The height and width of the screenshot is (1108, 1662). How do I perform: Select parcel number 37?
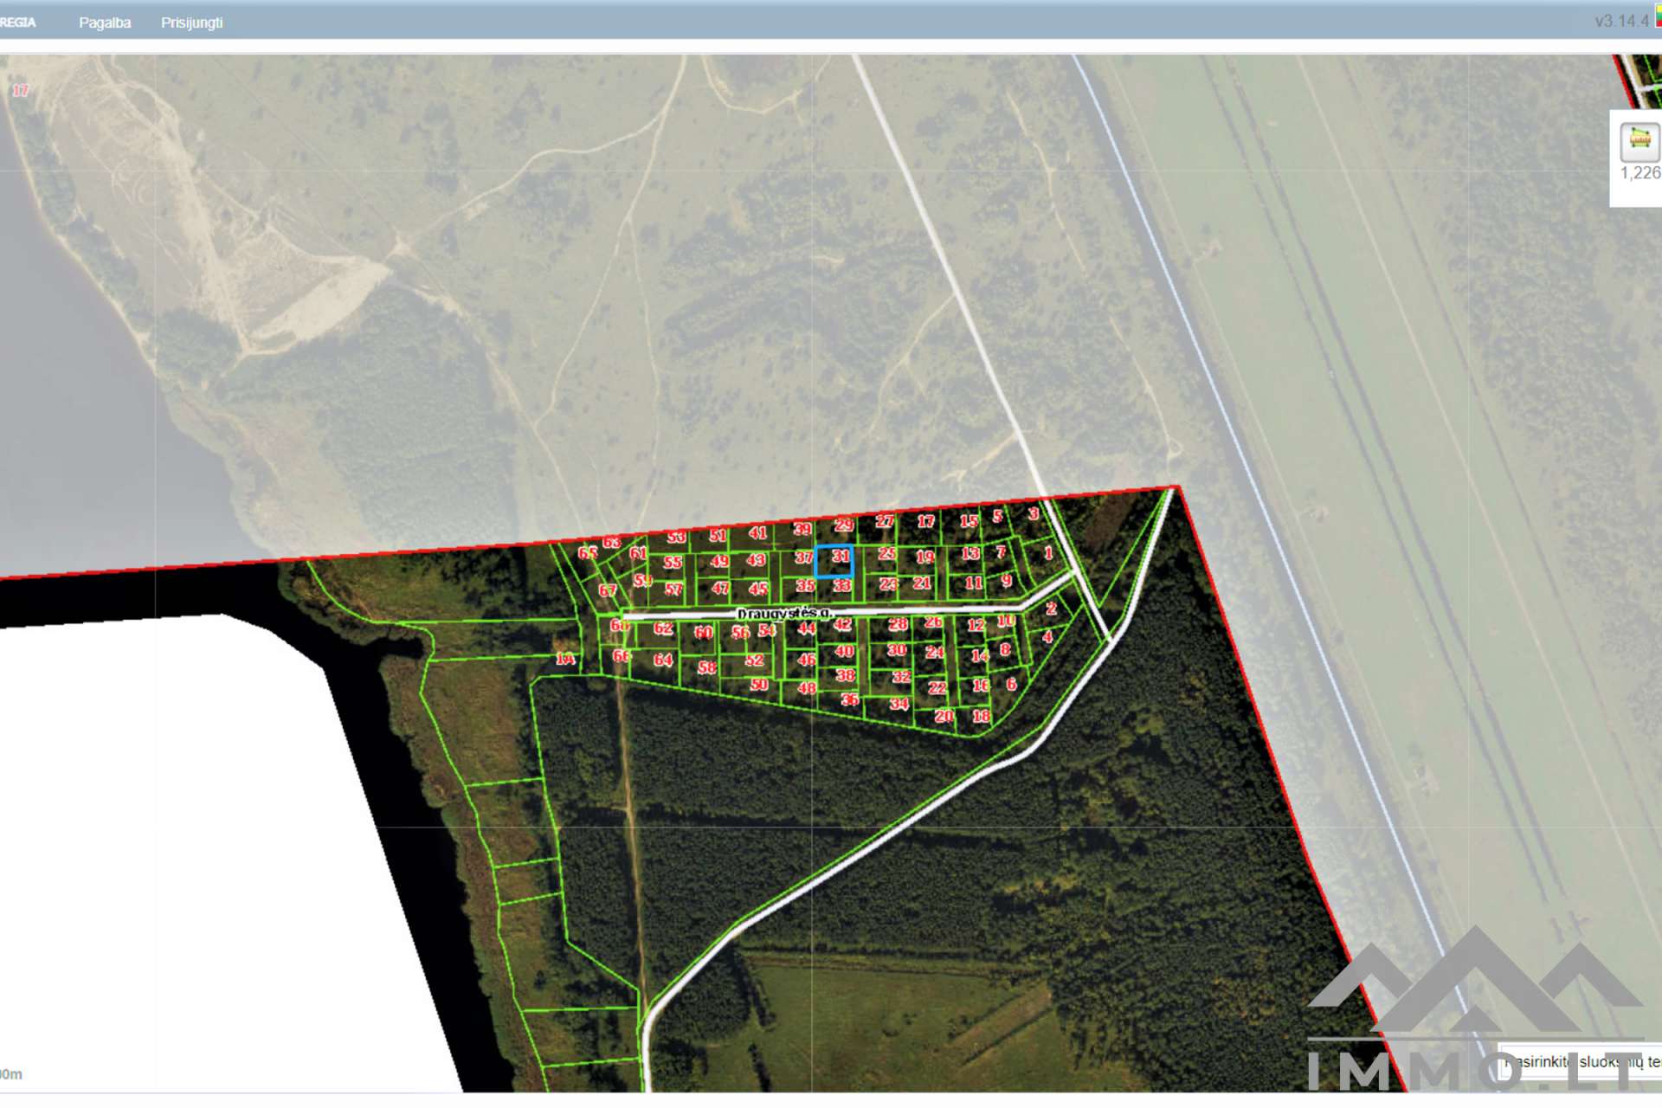click(803, 558)
